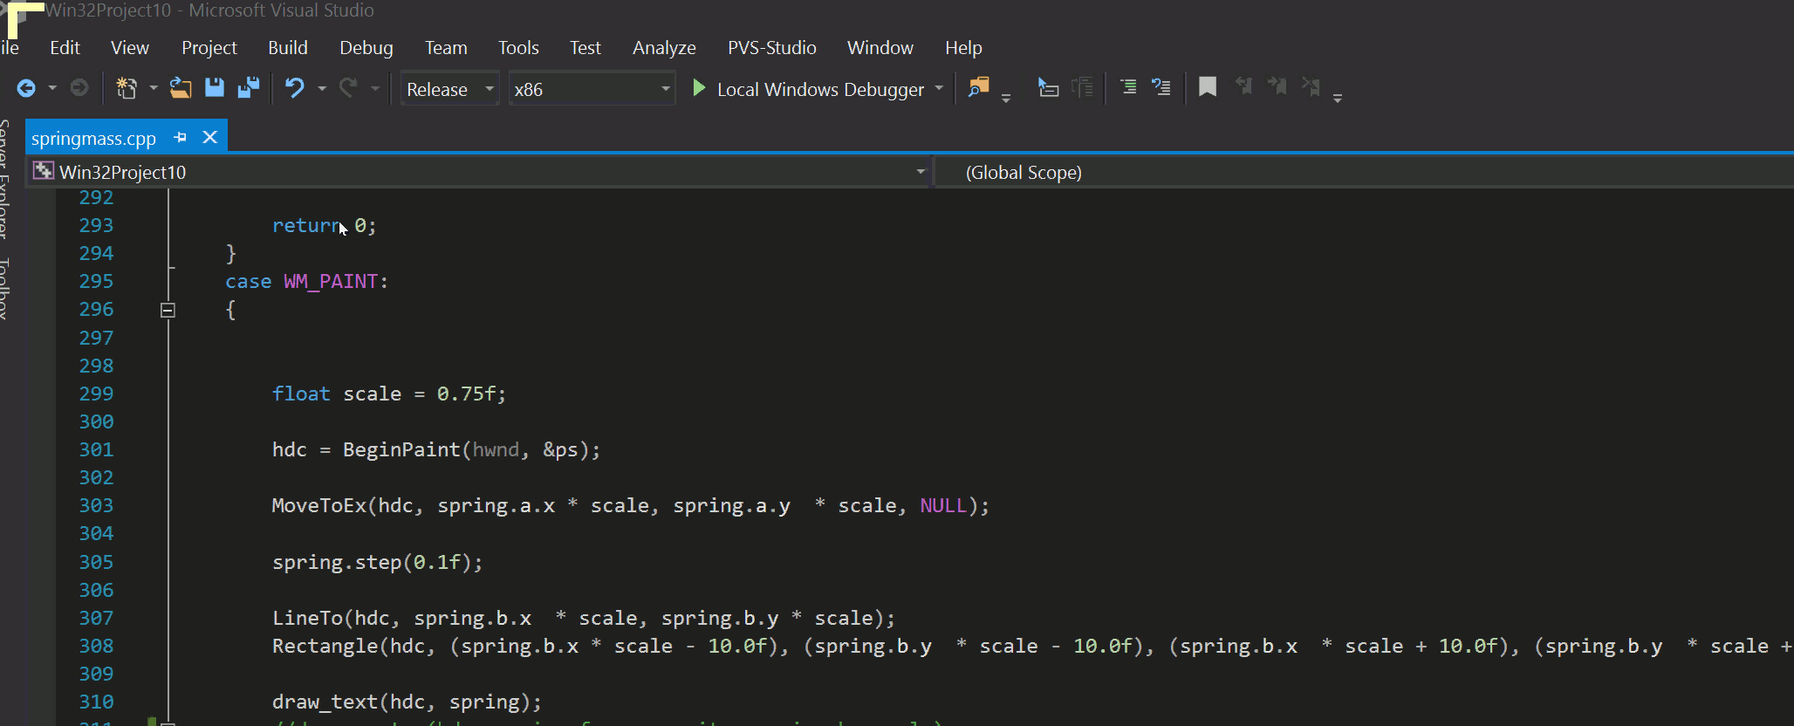This screenshot has width=1794, height=726.
Task: Save springmass.cpp with the single-disk Save icon
Action: (215, 88)
